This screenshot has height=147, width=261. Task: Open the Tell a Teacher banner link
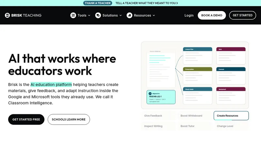[x=146, y=3]
